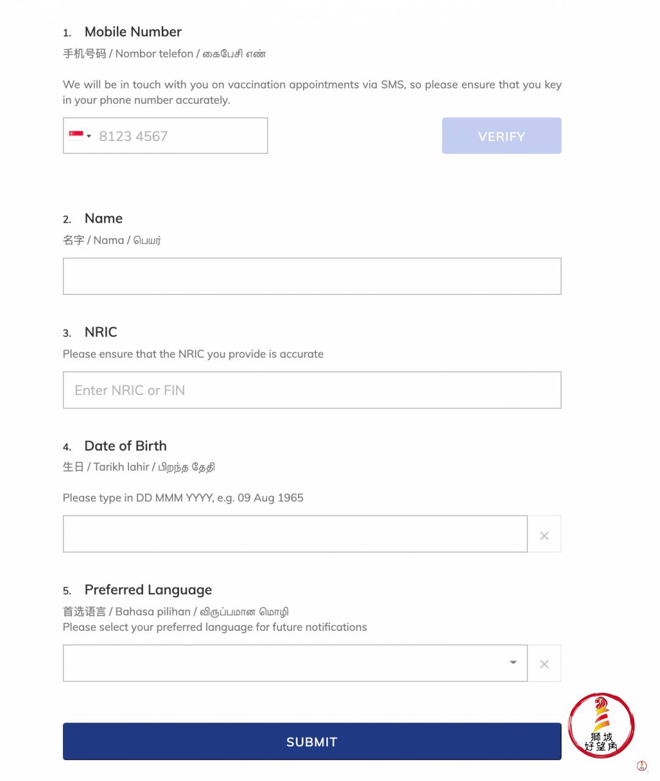The image size is (660, 781).
Task: Expand Preferred Language using the caret arrow
Action: (x=513, y=663)
